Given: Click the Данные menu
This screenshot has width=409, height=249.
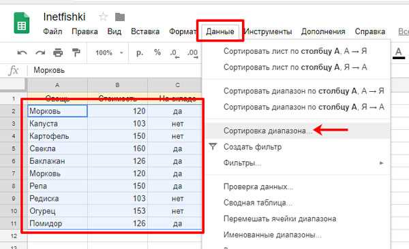Looking at the screenshot, I should click(220, 31).
